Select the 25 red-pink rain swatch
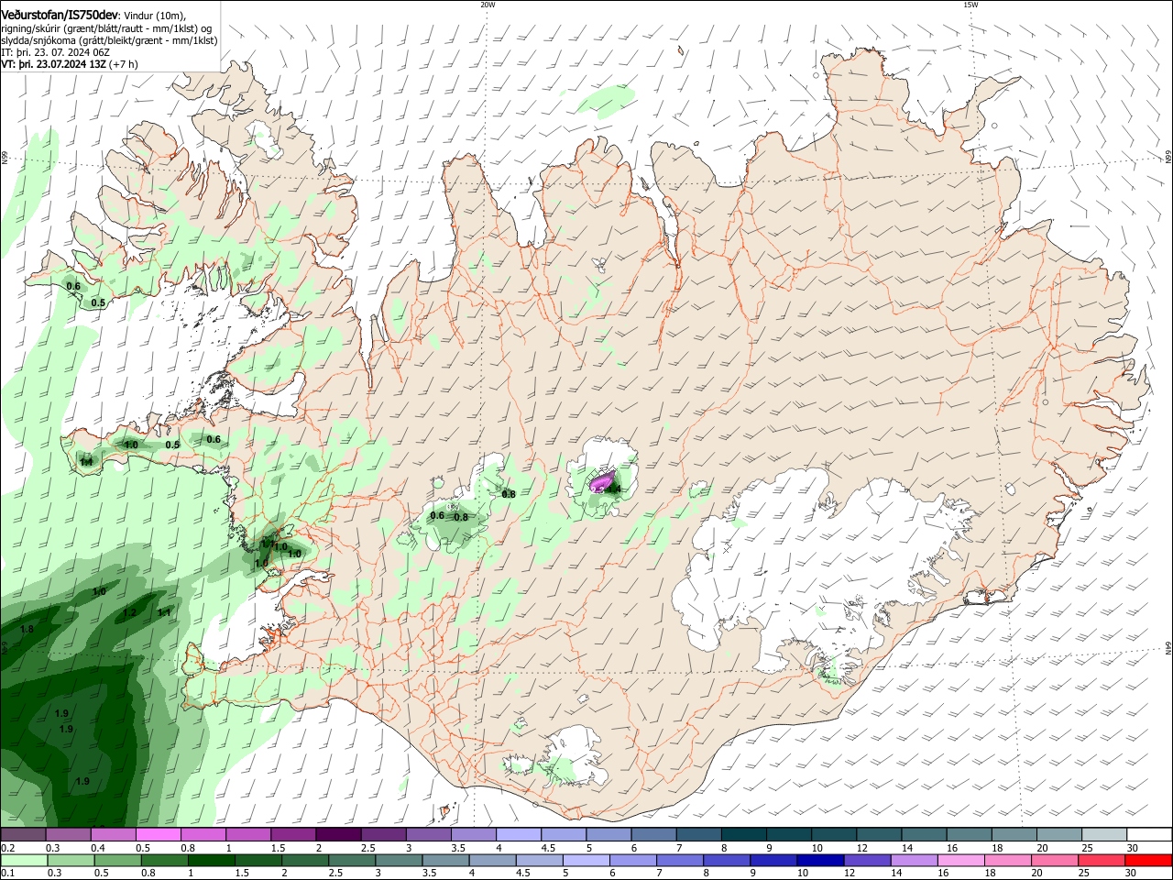Screen dimensions: 1173x880 1101,861
